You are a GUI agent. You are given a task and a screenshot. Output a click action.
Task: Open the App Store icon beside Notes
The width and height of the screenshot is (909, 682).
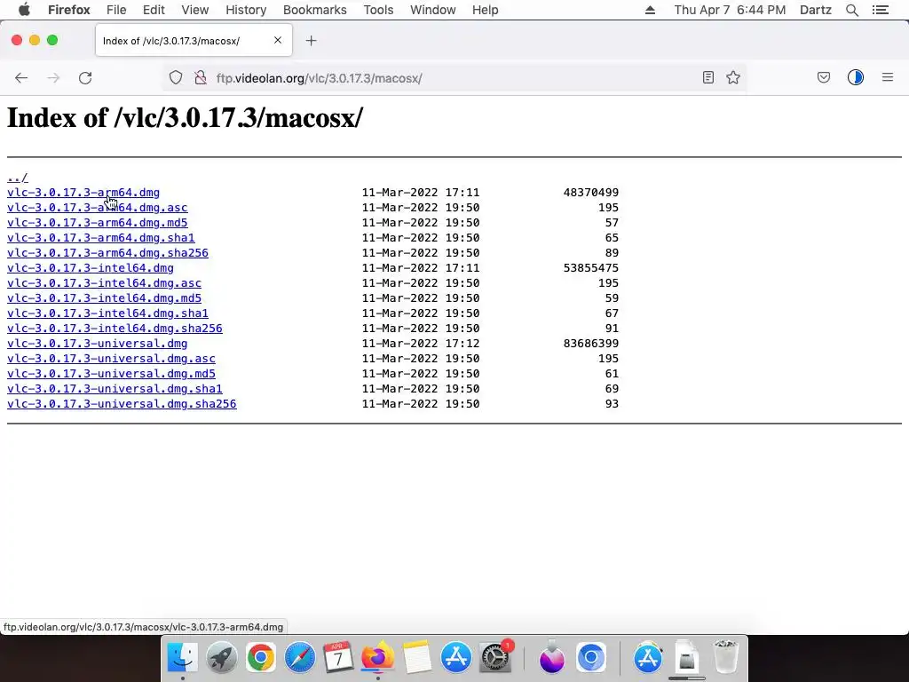tap(456, 658)
